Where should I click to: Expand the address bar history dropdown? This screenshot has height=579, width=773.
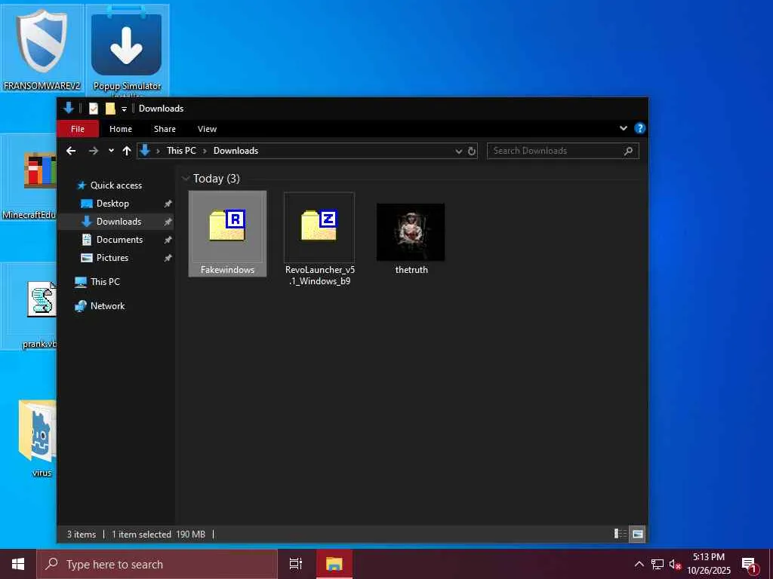458,151
